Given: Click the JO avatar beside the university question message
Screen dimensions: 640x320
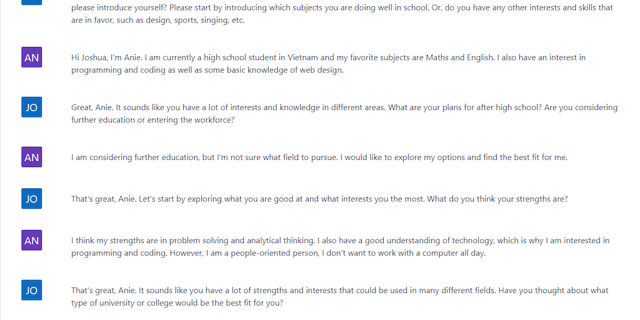Looking at the screenshot, I should 31,290.
